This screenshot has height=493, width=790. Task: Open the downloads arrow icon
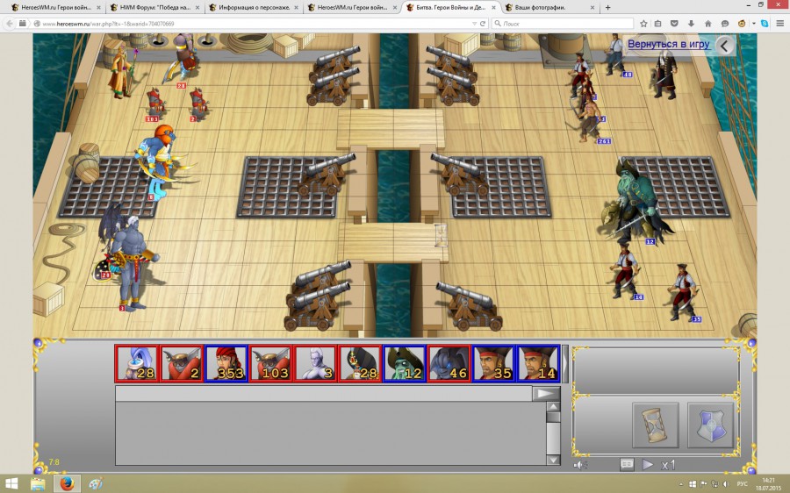[692, 24]
